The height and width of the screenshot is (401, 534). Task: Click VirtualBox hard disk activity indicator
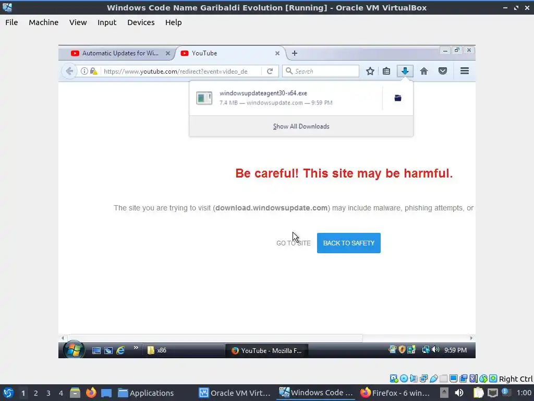tap(394, 379)
